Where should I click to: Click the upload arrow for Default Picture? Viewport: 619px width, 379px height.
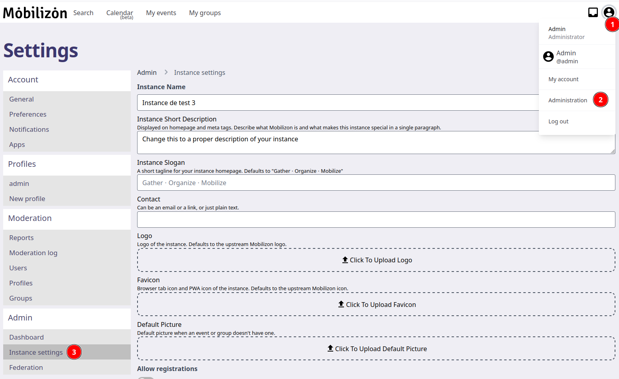tap(330, 348)
